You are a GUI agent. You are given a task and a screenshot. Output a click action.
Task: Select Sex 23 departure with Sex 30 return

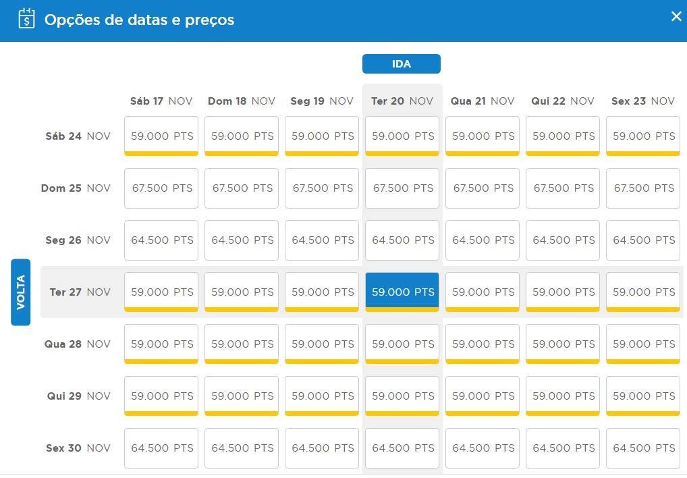643,448
